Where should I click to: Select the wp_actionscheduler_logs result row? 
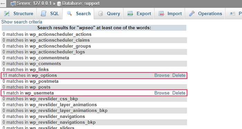click(94, 52)
